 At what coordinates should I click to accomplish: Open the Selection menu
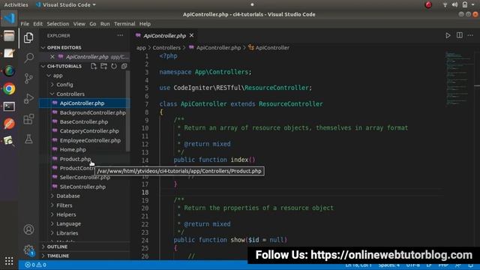tap(58, 24)
